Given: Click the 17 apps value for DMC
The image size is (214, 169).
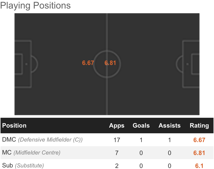Looking at the screenshot, I should tap(117, 140).
